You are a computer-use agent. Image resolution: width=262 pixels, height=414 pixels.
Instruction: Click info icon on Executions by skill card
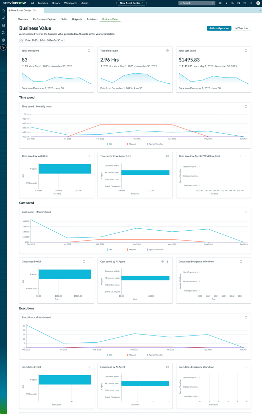coord(89,367)
